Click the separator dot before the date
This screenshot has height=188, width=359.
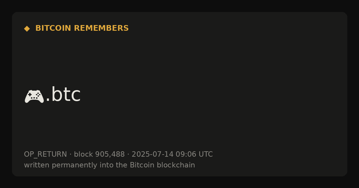click(x=128, y=155)
